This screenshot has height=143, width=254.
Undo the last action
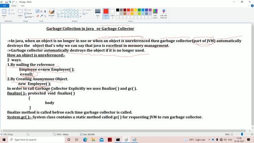coord(10,2)
